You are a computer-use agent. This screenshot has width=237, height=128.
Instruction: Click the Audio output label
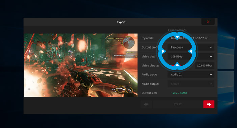pos(150,84)
